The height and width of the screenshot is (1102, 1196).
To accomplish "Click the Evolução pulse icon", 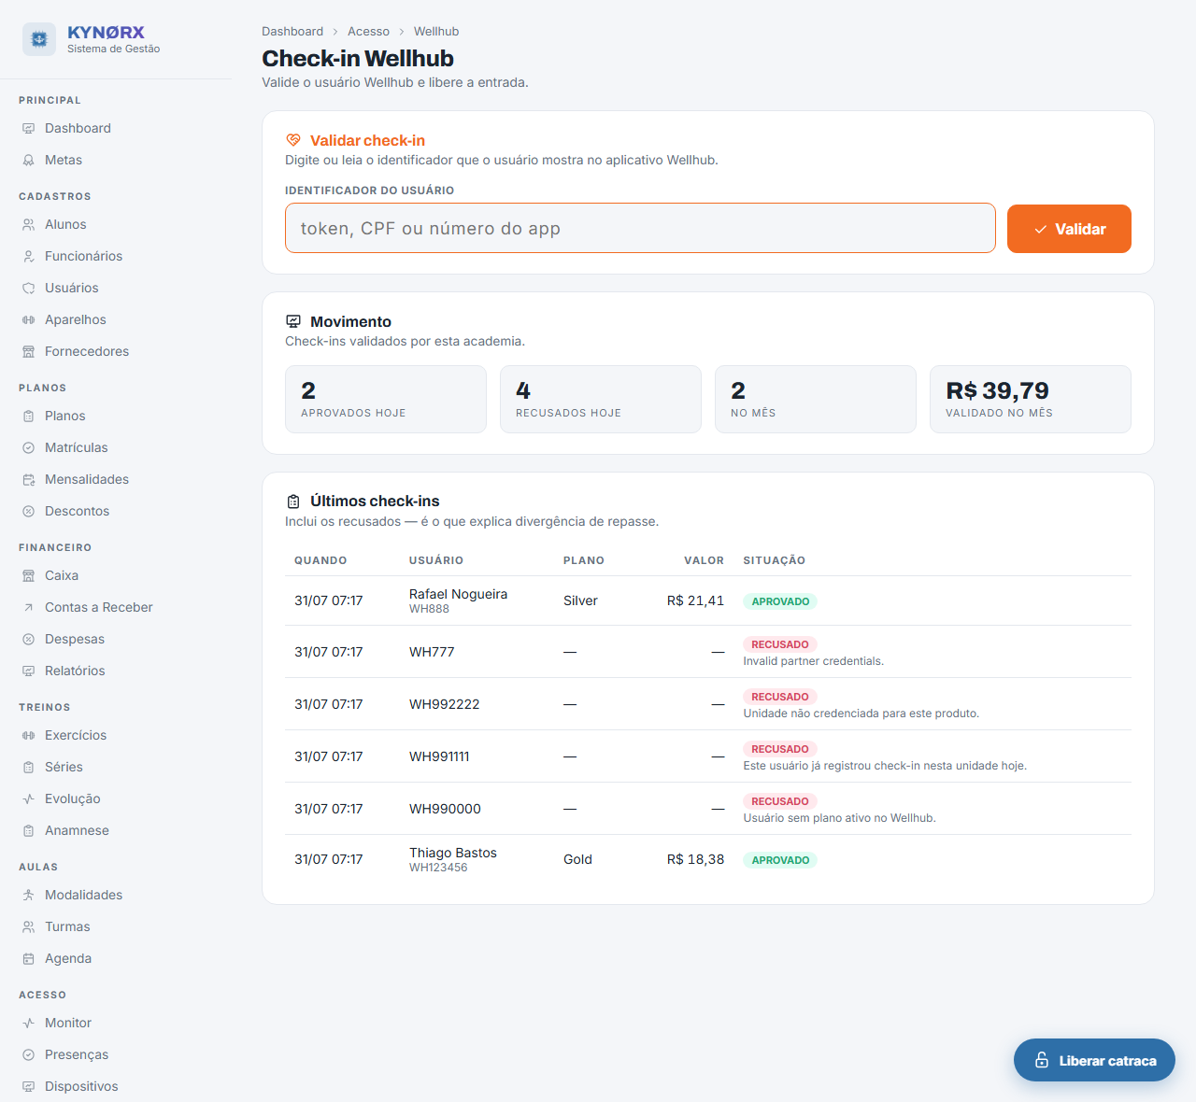I will (29, 799).
